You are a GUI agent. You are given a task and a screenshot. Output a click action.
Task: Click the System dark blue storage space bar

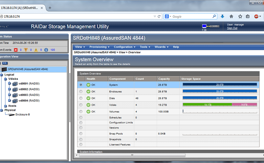(220, 85)
